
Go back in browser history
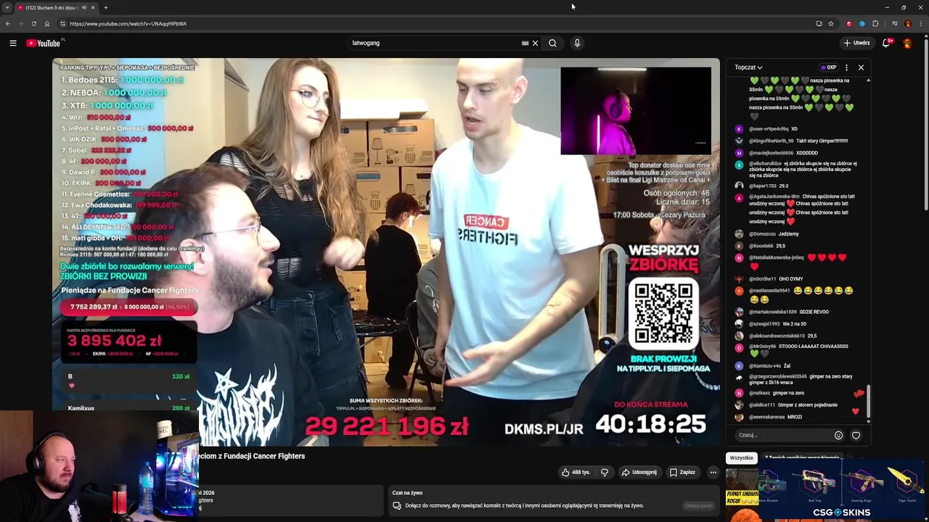8,23
